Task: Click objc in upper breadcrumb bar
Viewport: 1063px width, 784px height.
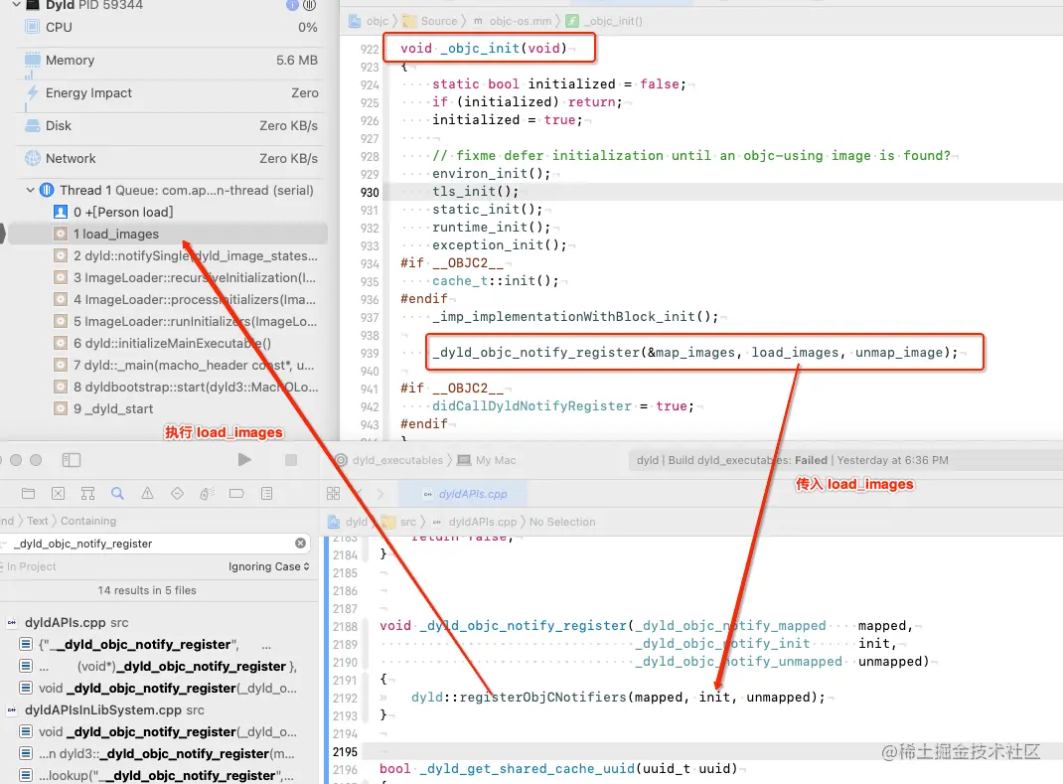Action: (370, 21)
